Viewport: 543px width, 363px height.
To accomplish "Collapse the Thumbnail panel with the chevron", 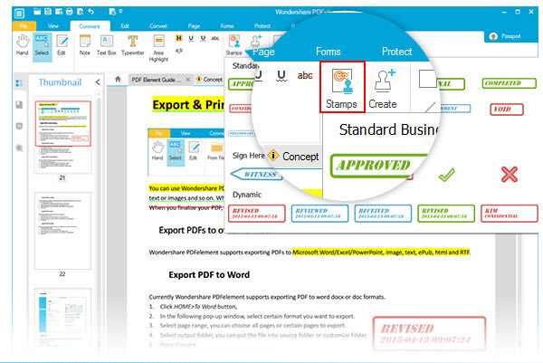I will pyautogui.click(x=98, y=82).
